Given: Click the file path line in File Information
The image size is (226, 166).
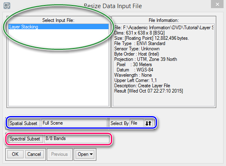Looking at the screenshot, I should click(x=164, y=28).
